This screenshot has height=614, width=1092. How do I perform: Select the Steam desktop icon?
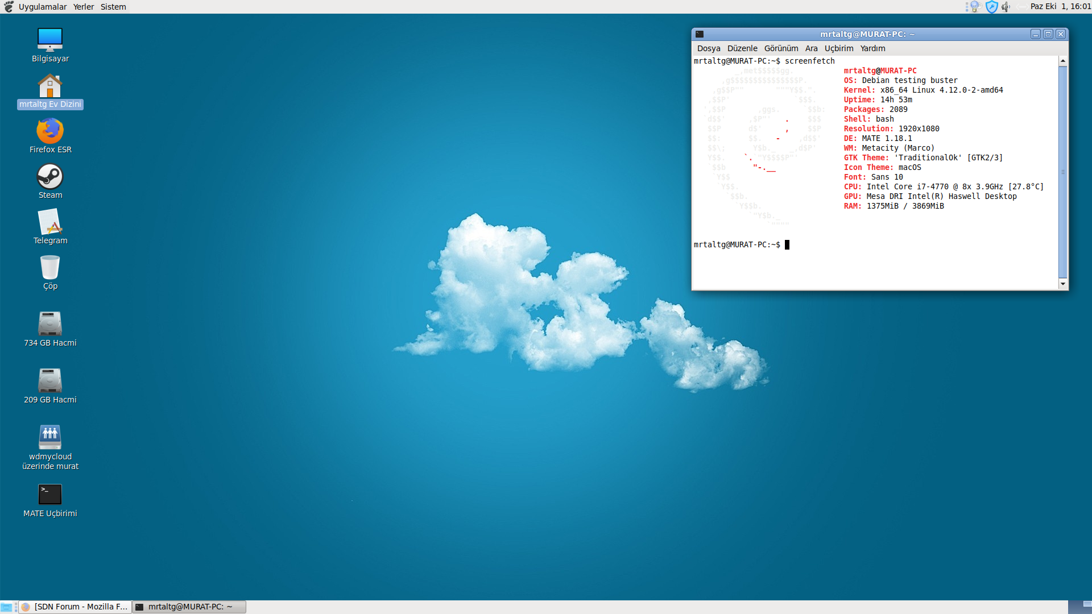coord(50,176)
